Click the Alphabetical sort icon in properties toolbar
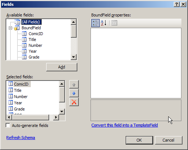This screenshot has width=188, height=150. (104, 23)
